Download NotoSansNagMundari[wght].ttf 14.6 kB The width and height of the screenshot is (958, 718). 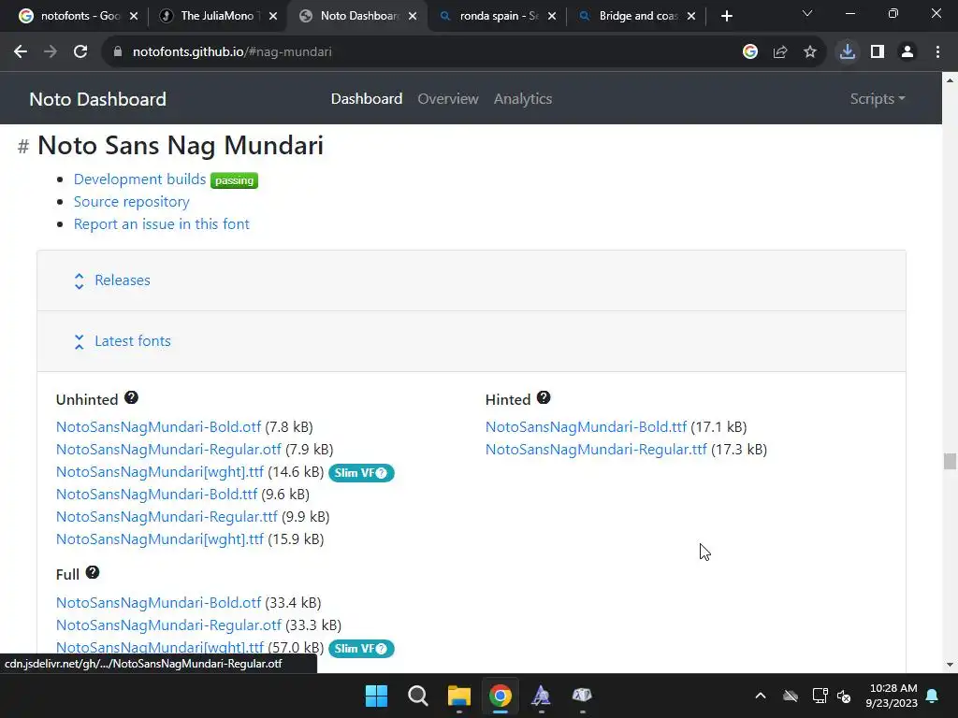159,472
